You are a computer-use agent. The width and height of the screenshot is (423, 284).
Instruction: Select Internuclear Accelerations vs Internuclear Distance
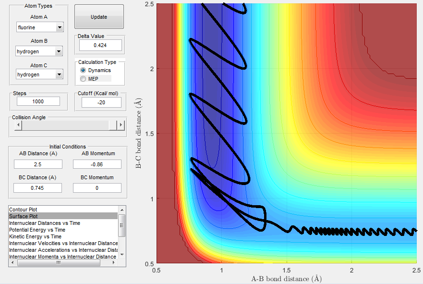[63, 250]
